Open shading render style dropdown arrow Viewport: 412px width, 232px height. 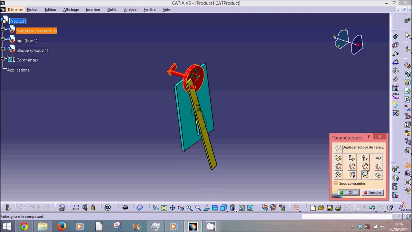236,211
